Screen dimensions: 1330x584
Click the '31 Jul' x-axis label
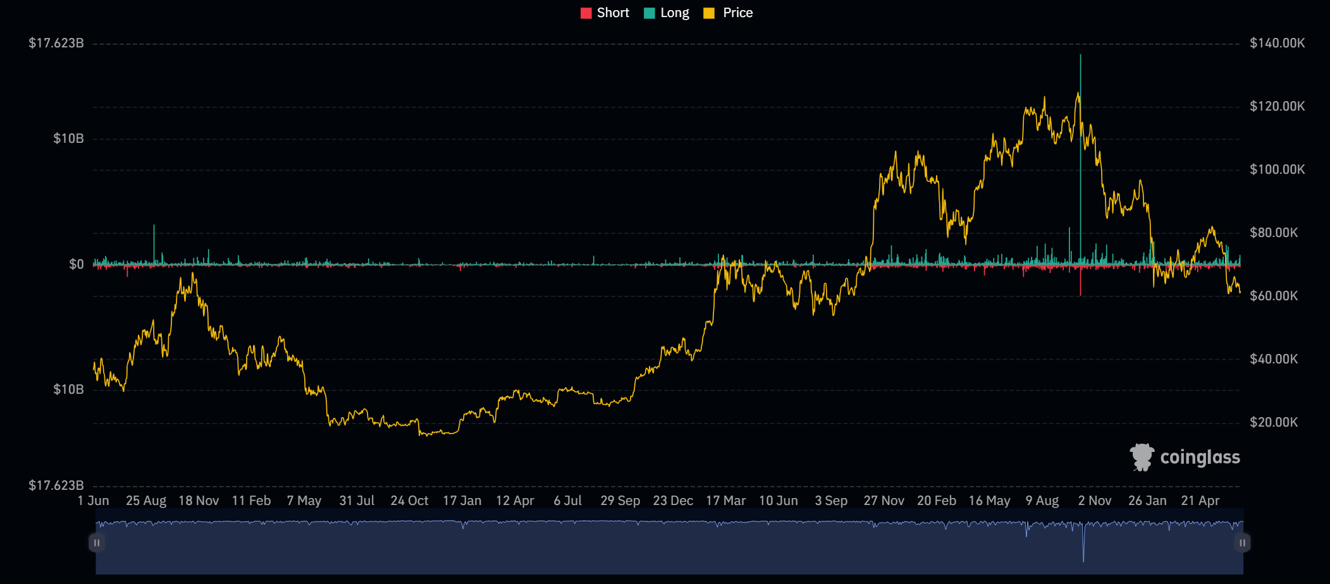coord(357,501)
